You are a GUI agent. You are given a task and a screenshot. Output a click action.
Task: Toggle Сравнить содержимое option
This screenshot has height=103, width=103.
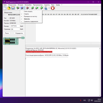coord(31,21)
